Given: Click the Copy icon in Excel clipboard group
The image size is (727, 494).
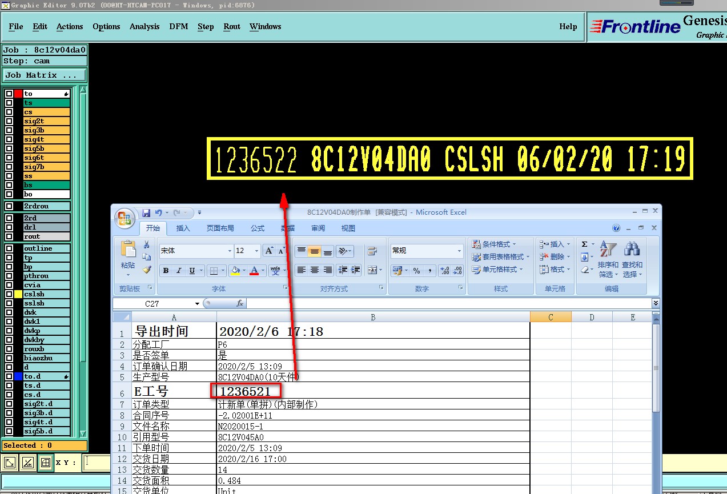Looking at the screenshot, I should point(147,257).
